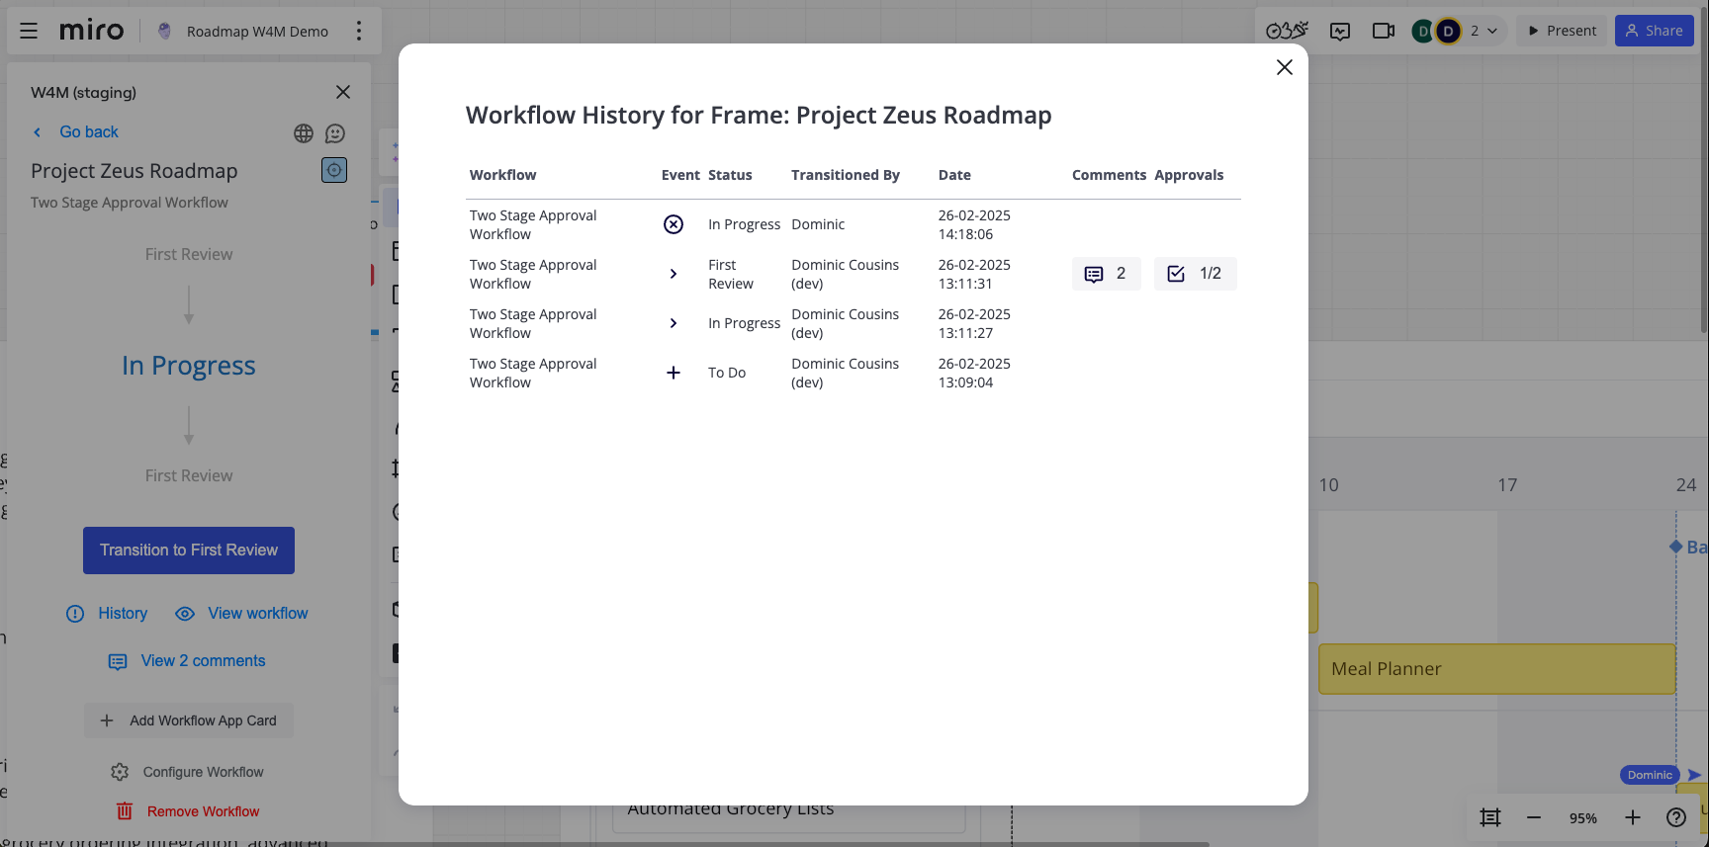Click the help question mark icon
Screen dimensions: 1709x847
[1675, 817]
